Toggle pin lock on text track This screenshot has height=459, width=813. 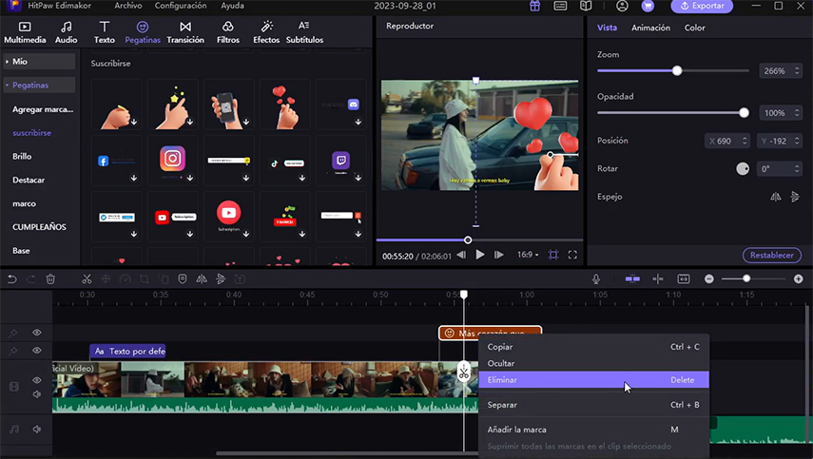click(13, 351)
